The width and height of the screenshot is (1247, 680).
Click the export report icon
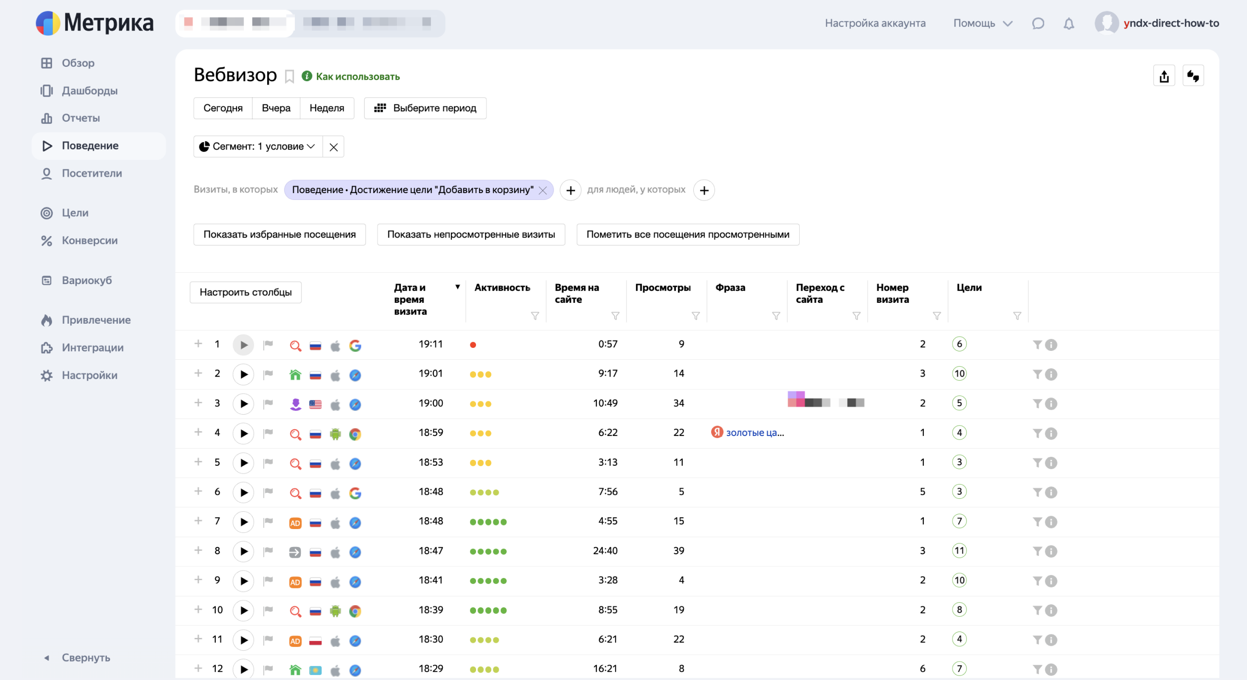coord(1164,76)
